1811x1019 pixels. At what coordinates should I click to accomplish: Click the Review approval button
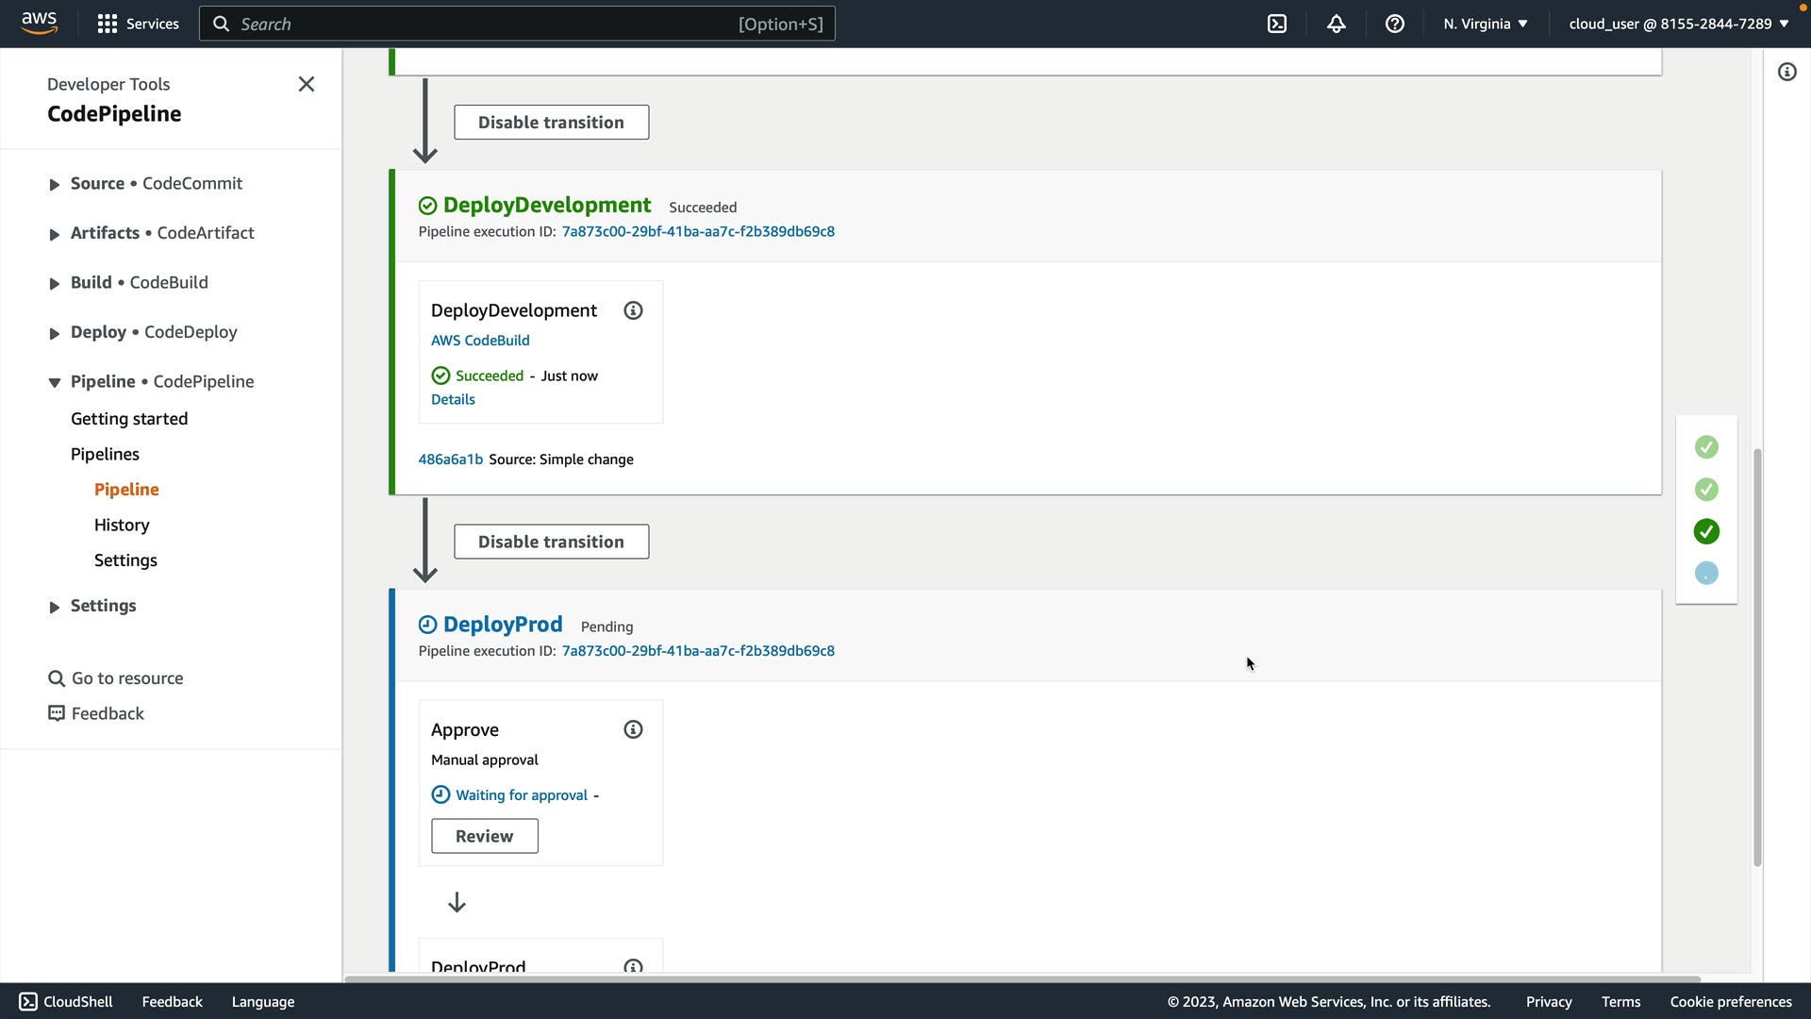point(484,836)
